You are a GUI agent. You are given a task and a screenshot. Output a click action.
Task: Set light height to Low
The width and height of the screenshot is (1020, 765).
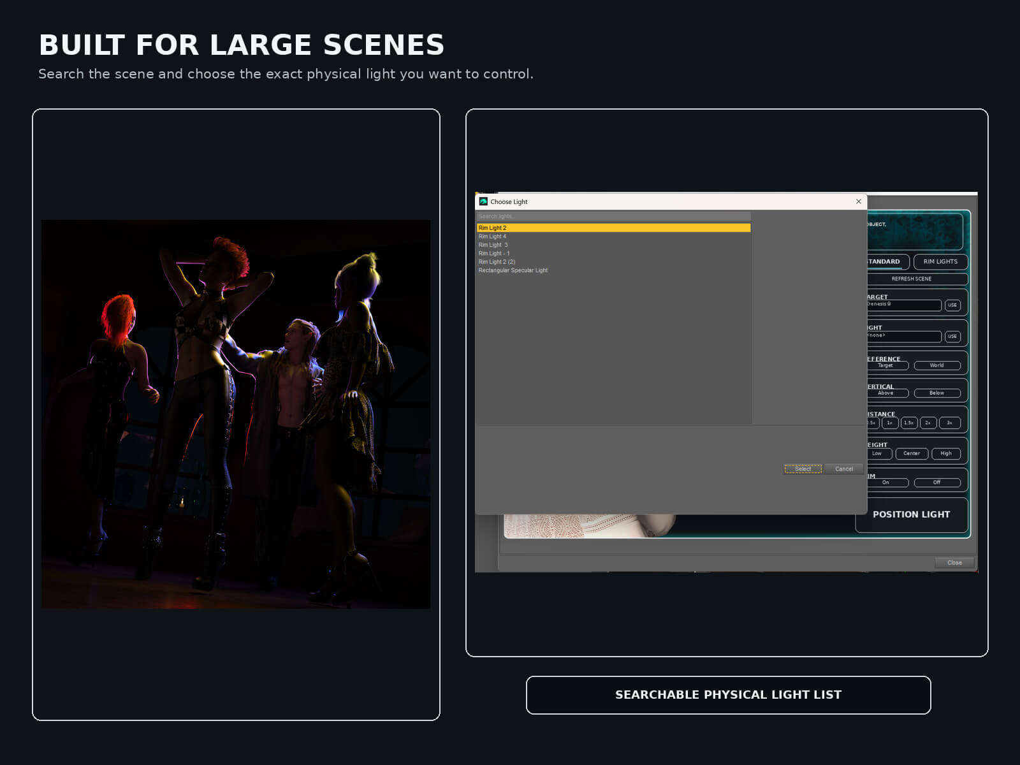click(x=879, y=453)
